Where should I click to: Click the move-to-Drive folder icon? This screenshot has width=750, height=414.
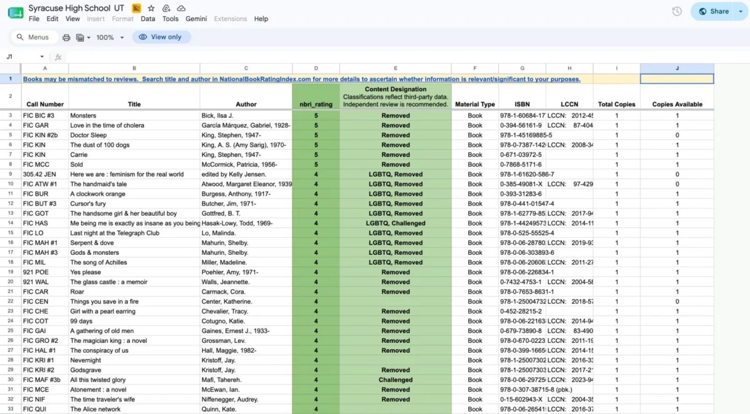pyautogui.click(x=166, y=8)
